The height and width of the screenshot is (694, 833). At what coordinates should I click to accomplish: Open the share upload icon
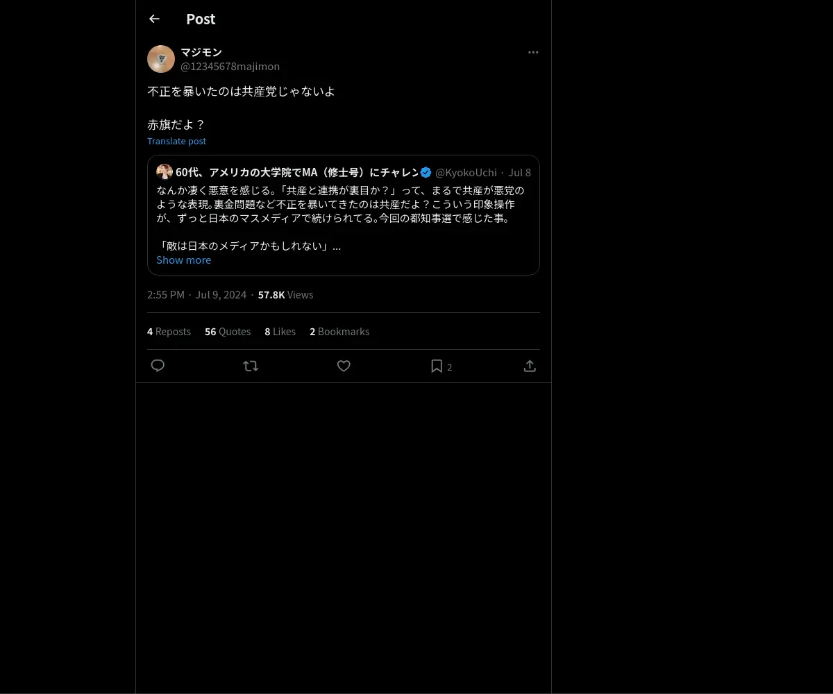coord(530,366)
